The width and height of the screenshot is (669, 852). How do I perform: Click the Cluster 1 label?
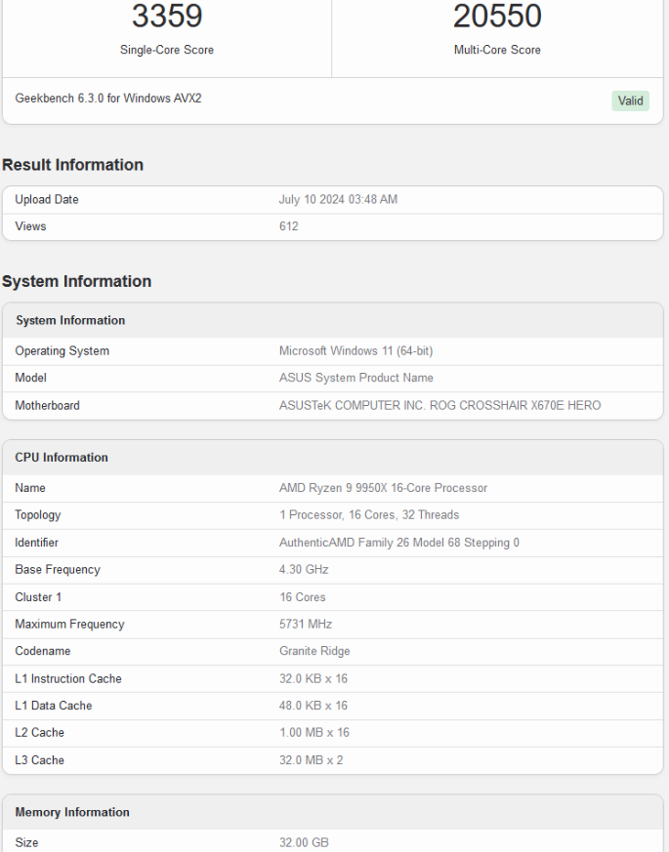coord(38,597)
